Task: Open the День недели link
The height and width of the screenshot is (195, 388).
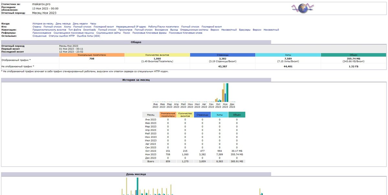Action: pos(80,24)
